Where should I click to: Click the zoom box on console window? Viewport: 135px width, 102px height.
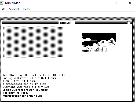point(129,23)
